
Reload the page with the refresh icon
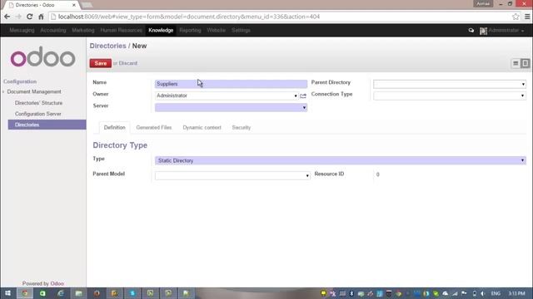pyautogui.click(x=30, y=17)
